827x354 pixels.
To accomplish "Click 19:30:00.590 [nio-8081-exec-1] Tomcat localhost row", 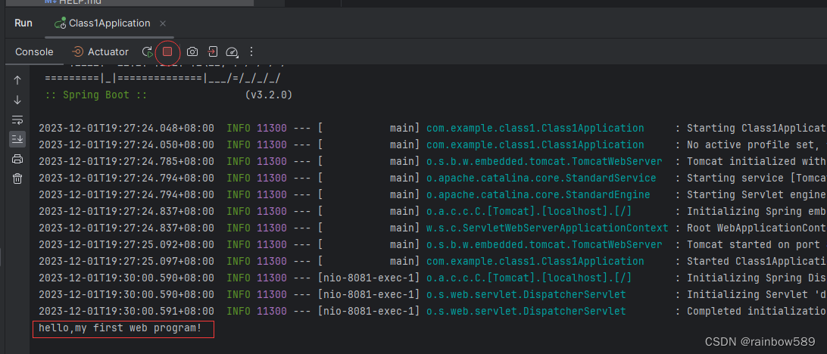I will (x=432, y=278).
